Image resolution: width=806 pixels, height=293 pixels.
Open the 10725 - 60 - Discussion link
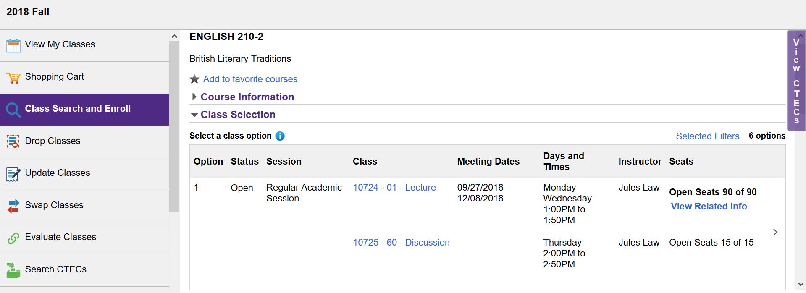click(x=401, y=243)
